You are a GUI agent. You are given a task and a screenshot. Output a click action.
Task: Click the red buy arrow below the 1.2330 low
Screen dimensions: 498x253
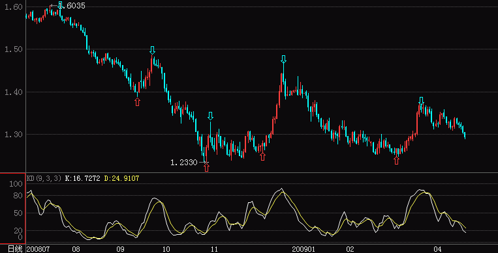click(207, 167)
